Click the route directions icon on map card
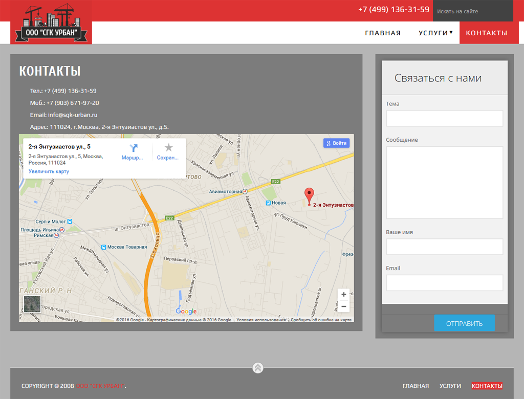The image size is (524, 399). (134, 148)
